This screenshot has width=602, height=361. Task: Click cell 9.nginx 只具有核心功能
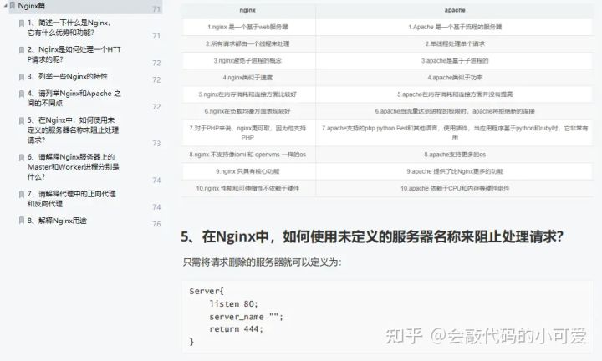(247, 171)
